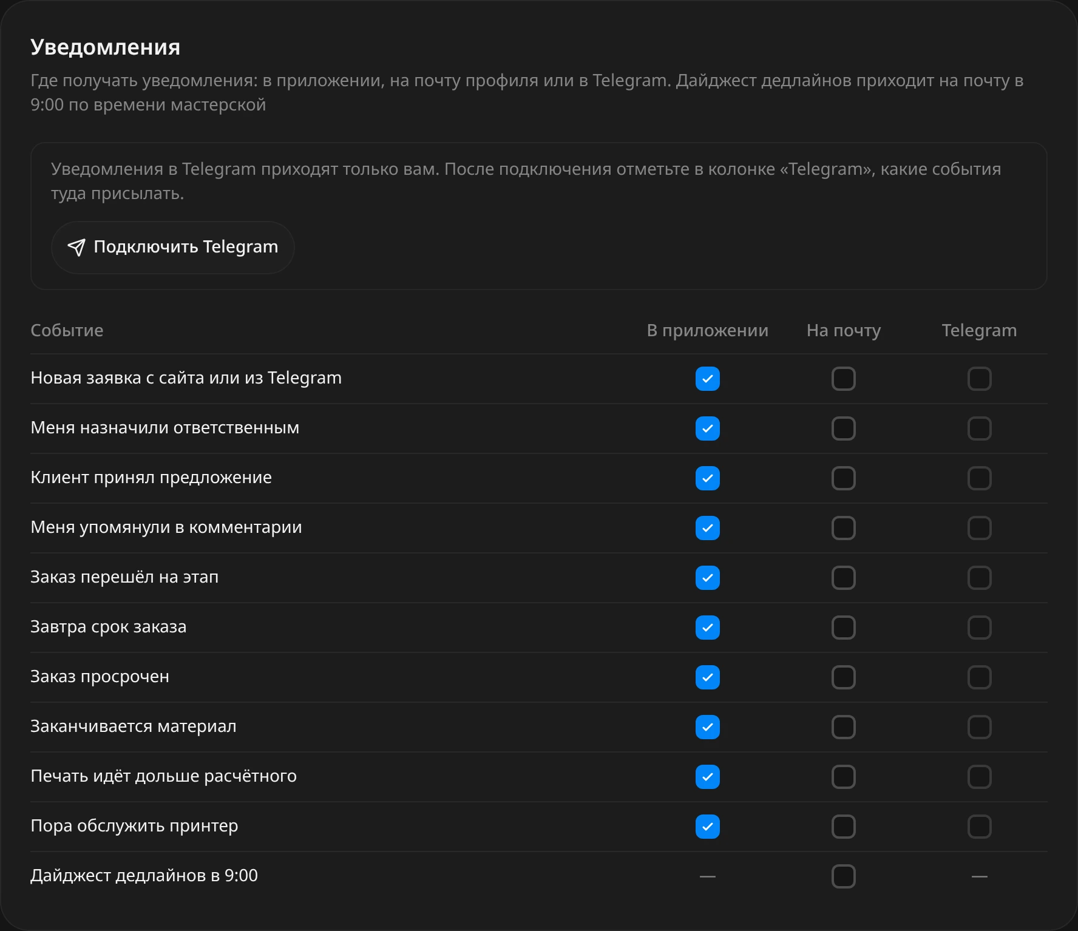Enable email for Дайджест дедлайнов в 9:00
1078x931 pixels.
[844, 876]
